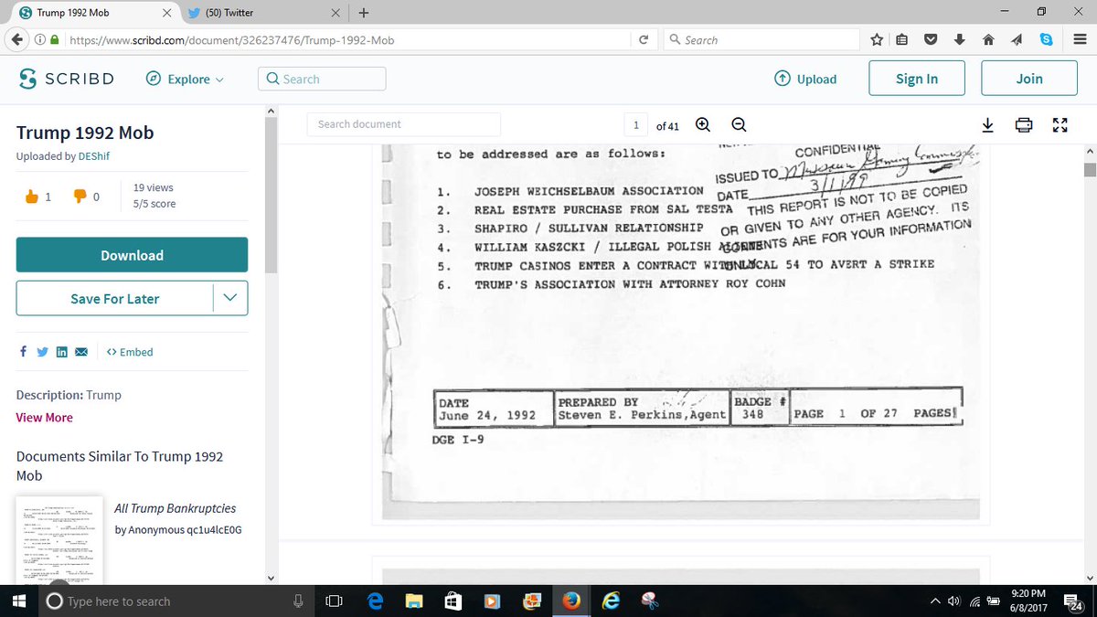Click the page number box
This screenshot has width=1097, height=617.
point(636,125)
